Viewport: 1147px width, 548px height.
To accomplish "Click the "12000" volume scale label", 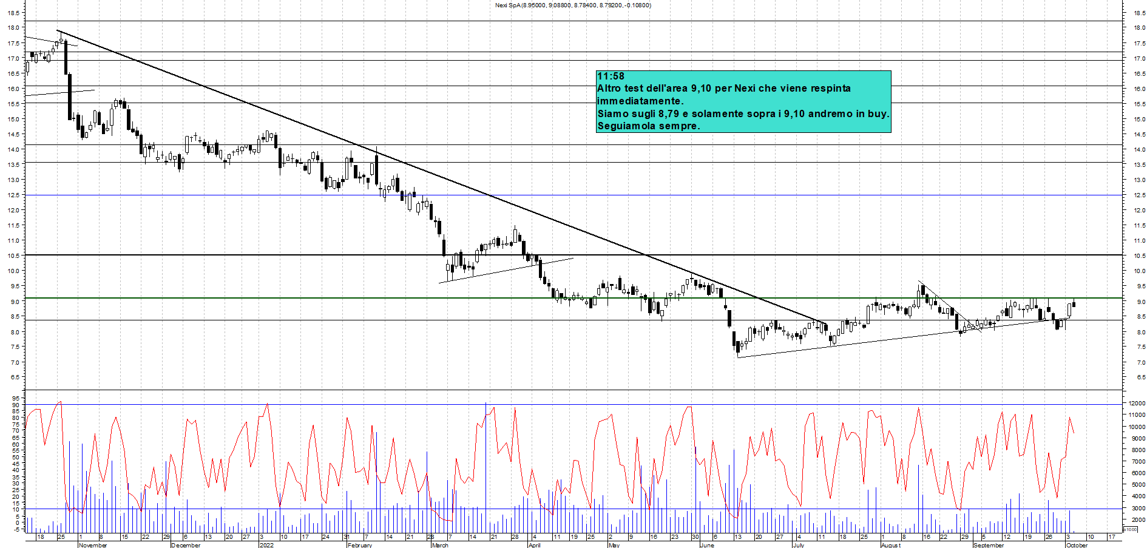I will point(1137,404).
